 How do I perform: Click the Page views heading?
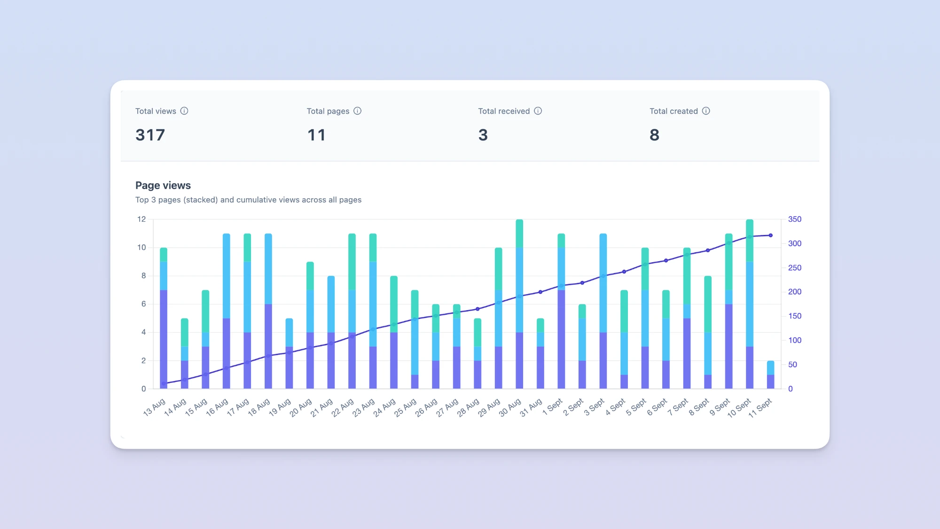point(163,186)
